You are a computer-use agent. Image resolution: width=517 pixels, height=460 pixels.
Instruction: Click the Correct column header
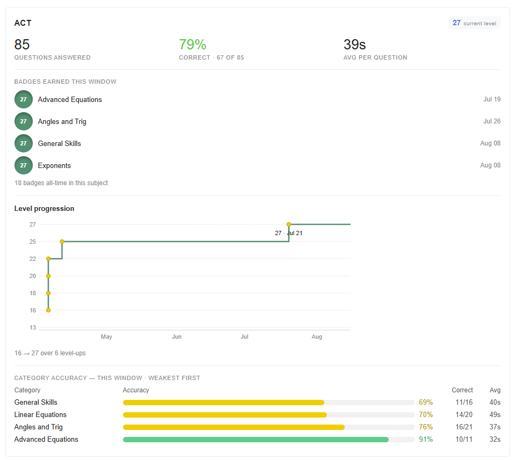pyautogui.click(x=462, y=390)
